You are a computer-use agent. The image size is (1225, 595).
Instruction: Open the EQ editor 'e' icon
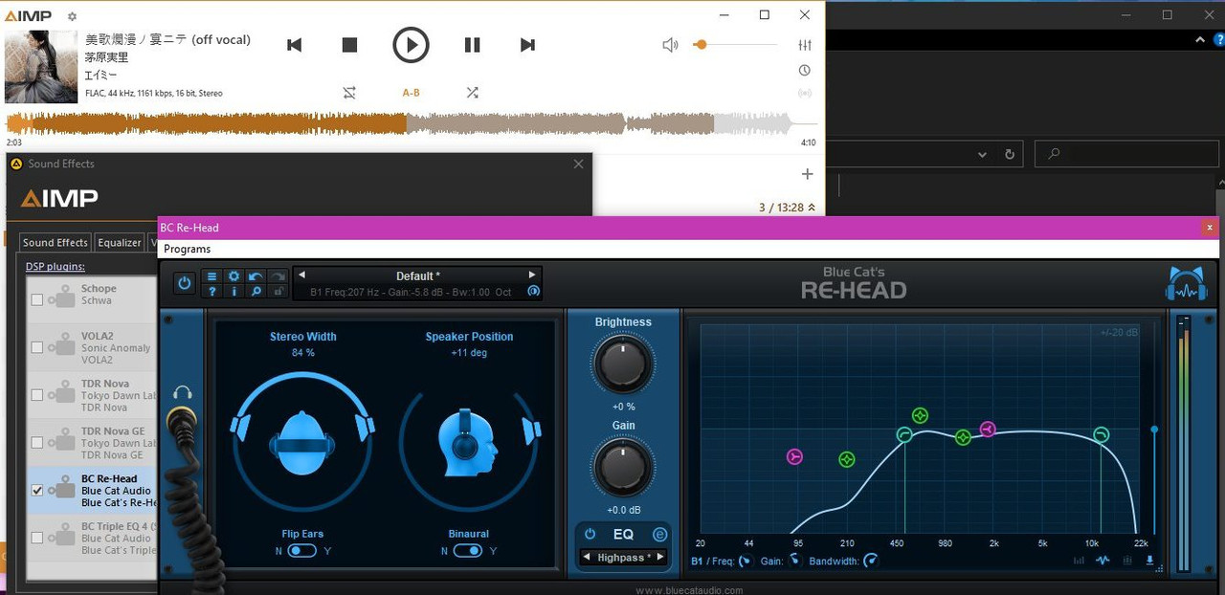pyautogui.click(x=659, y=535)
